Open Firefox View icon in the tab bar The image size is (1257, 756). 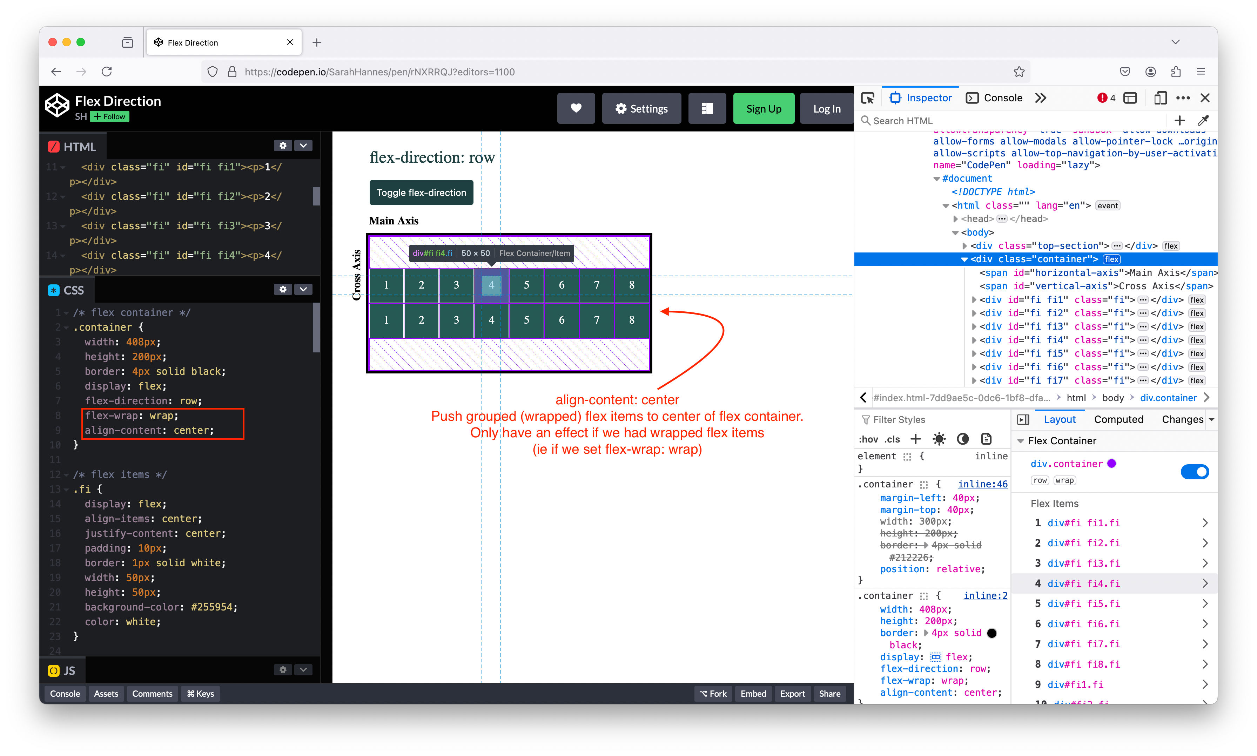127,42
